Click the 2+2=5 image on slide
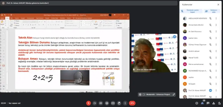Image resolution: width=223 pixels, height=107 pixels. pos(43,78)
